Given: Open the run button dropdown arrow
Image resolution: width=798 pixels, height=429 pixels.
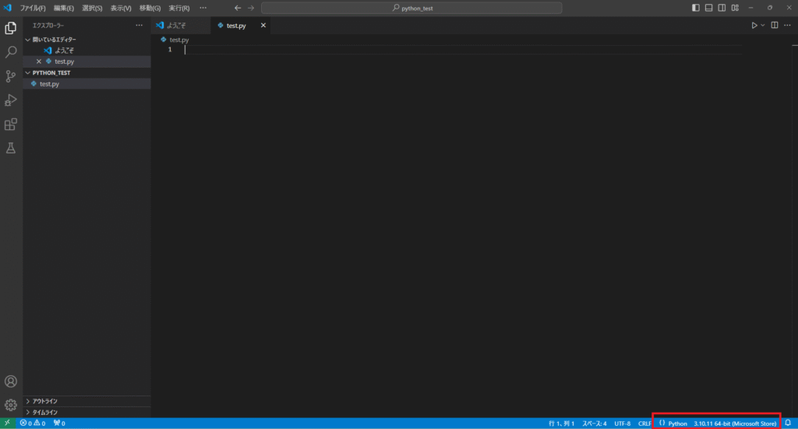Looking at the screenshot, I should click(x=763, y=26).
